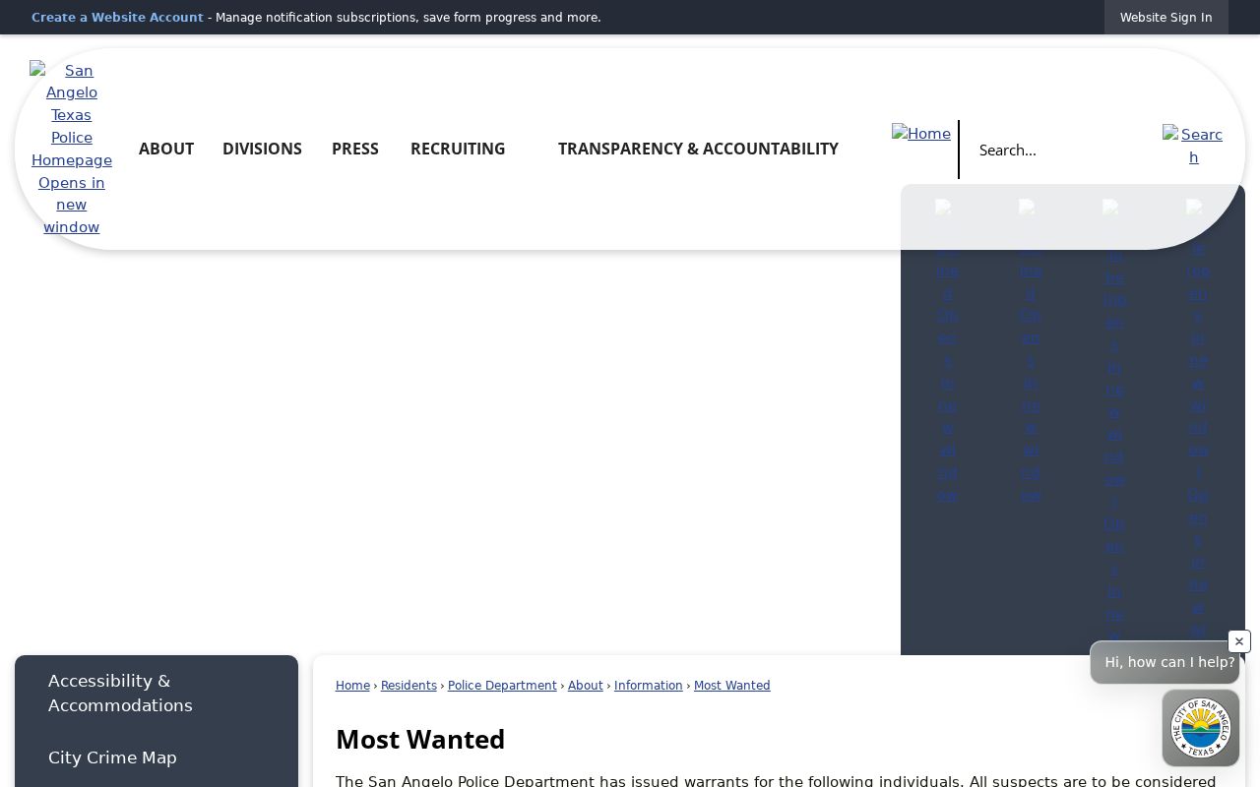This screenshot has height=787, width=1260.
Task: Open the San Angelo Texas Police Homepage logo
Action: pos(71,149)
